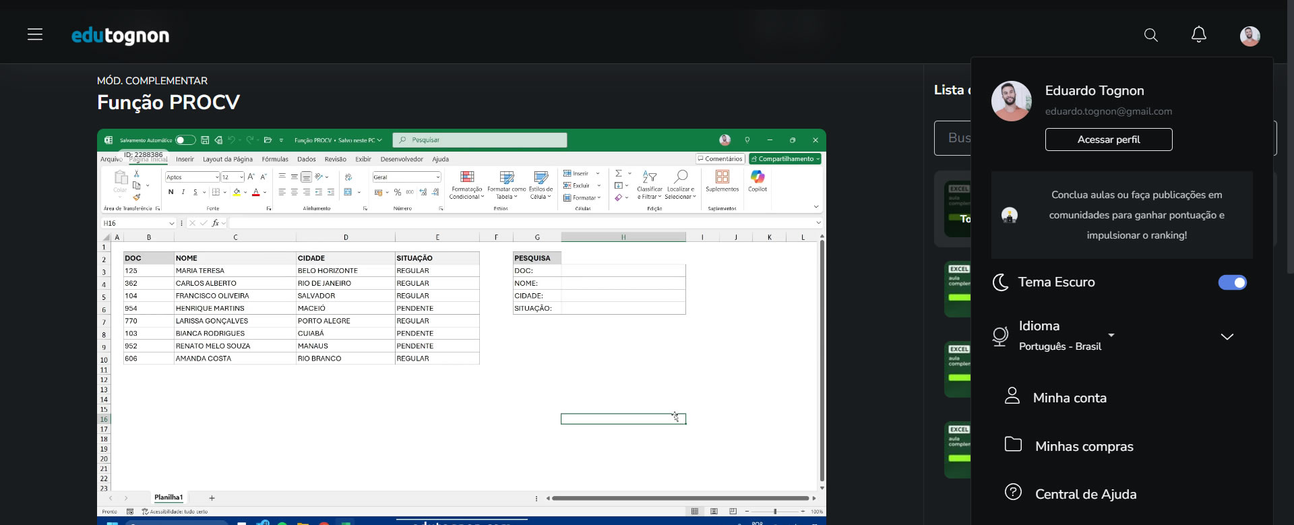
Task: Click the Excel redo arrow
Action: (x=249, y=140)
